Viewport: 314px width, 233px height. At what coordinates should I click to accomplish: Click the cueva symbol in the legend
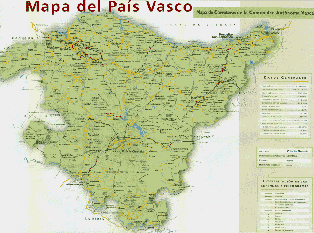268,219
